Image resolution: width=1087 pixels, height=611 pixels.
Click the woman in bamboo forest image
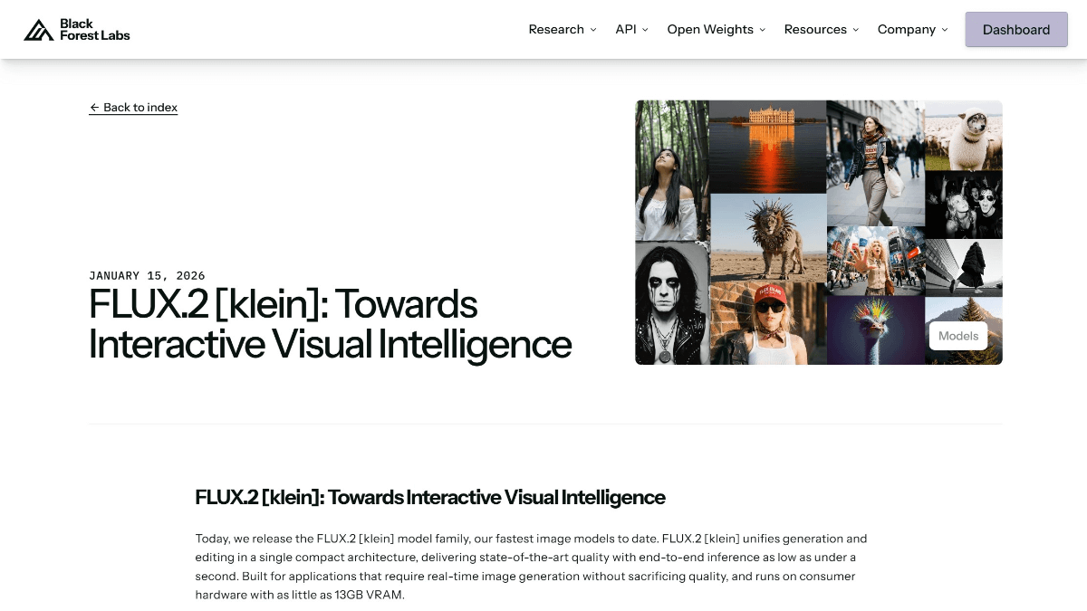(x=671, y=169)
